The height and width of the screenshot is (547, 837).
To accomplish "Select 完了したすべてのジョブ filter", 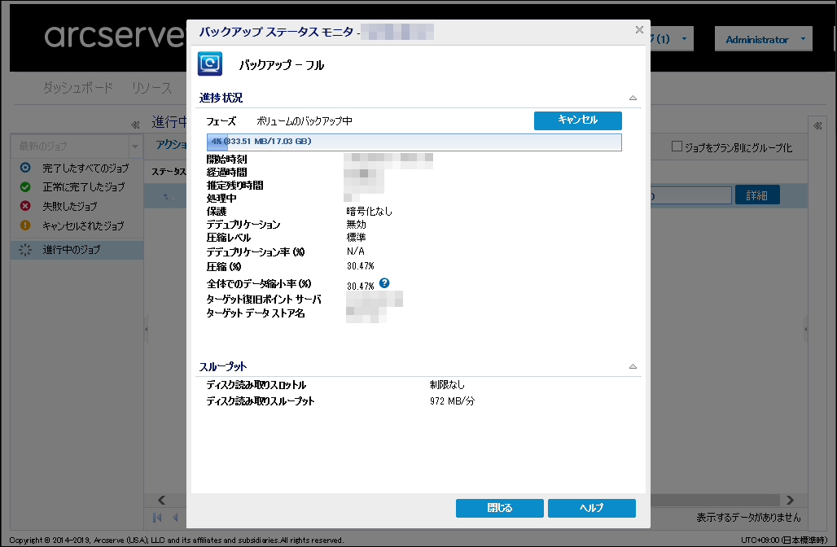I will coord(85,168).
